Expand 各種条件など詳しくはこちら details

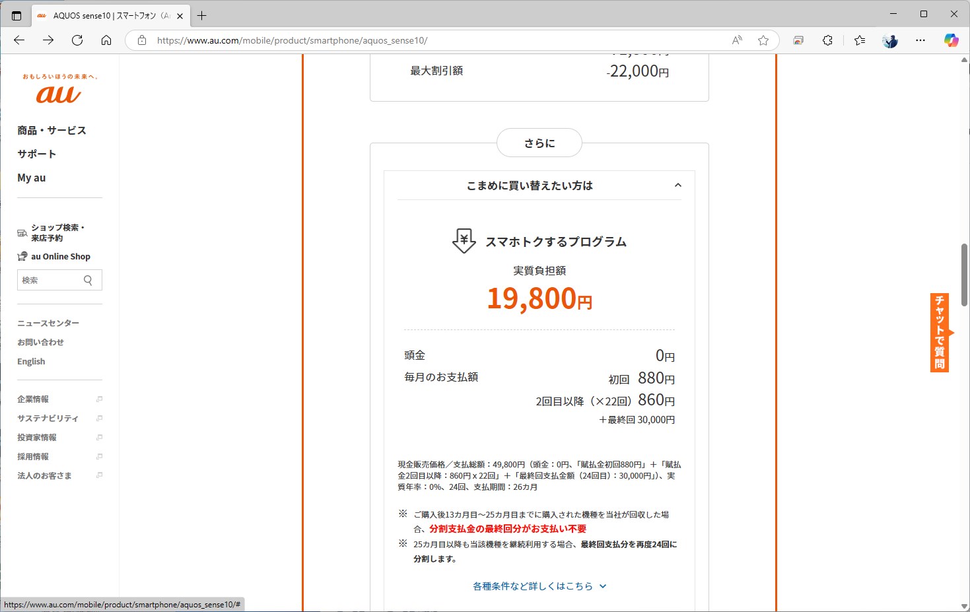[539, 586]
